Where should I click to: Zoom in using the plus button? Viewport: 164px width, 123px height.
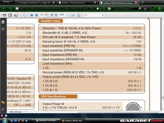pos(56,15)
